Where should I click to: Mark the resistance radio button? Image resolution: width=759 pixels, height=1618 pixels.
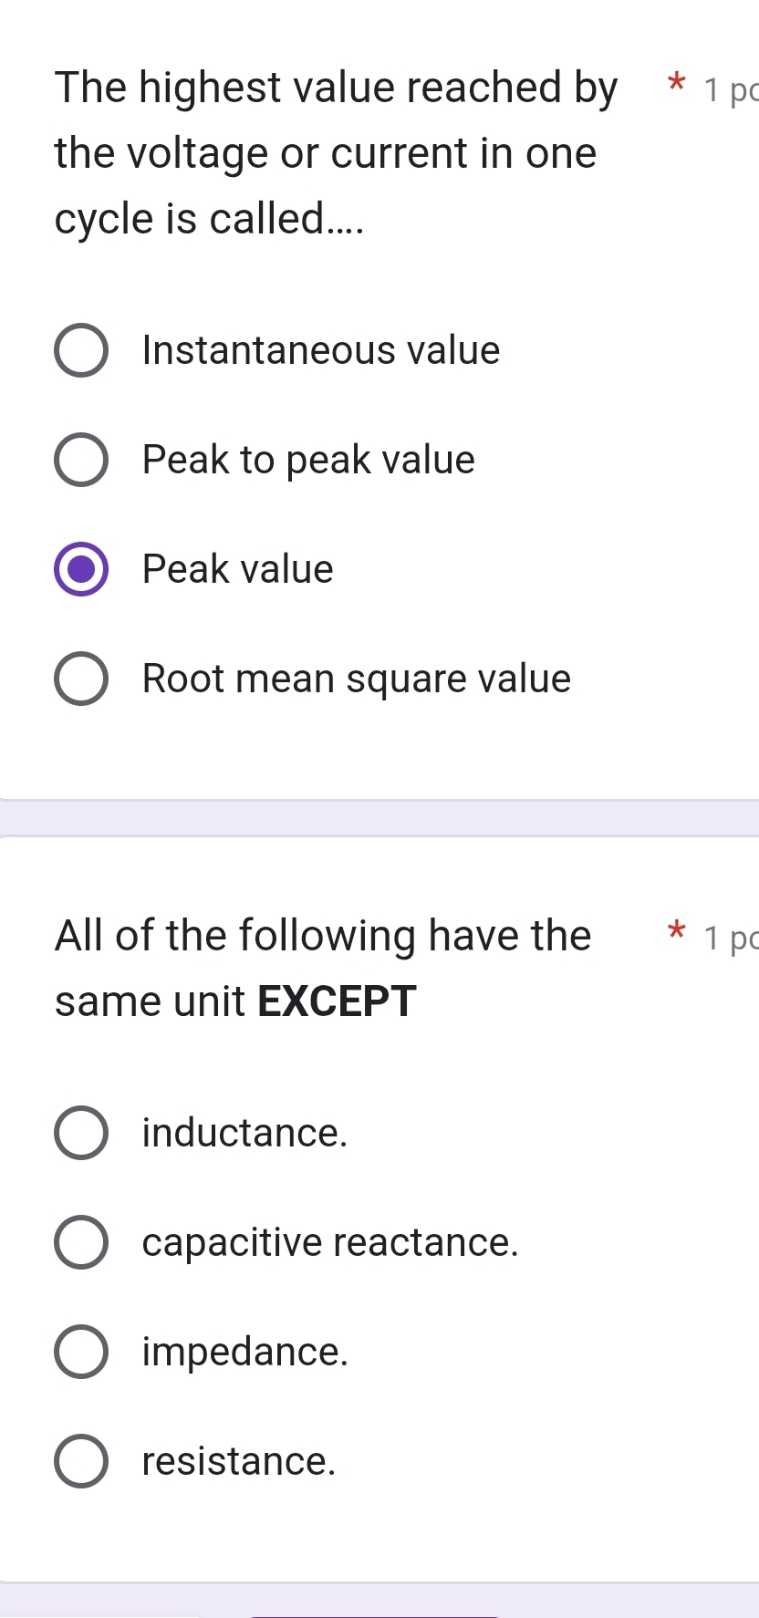point(81,1461)
